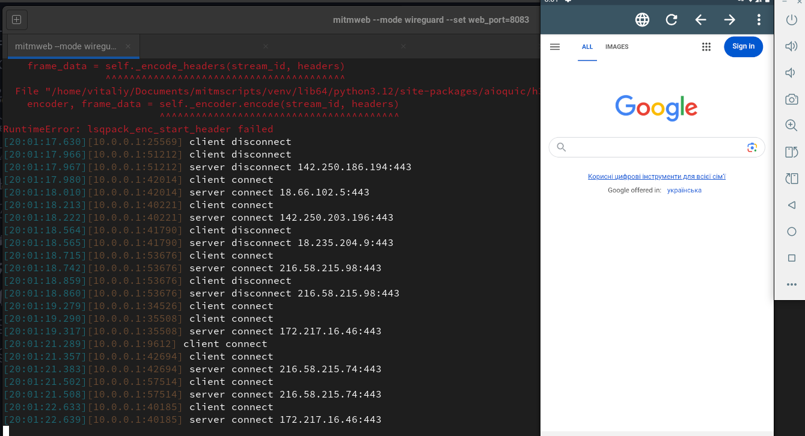Screen dimensions: 805x436
Task: Click the Sign in button
Action: coord(743,46)
